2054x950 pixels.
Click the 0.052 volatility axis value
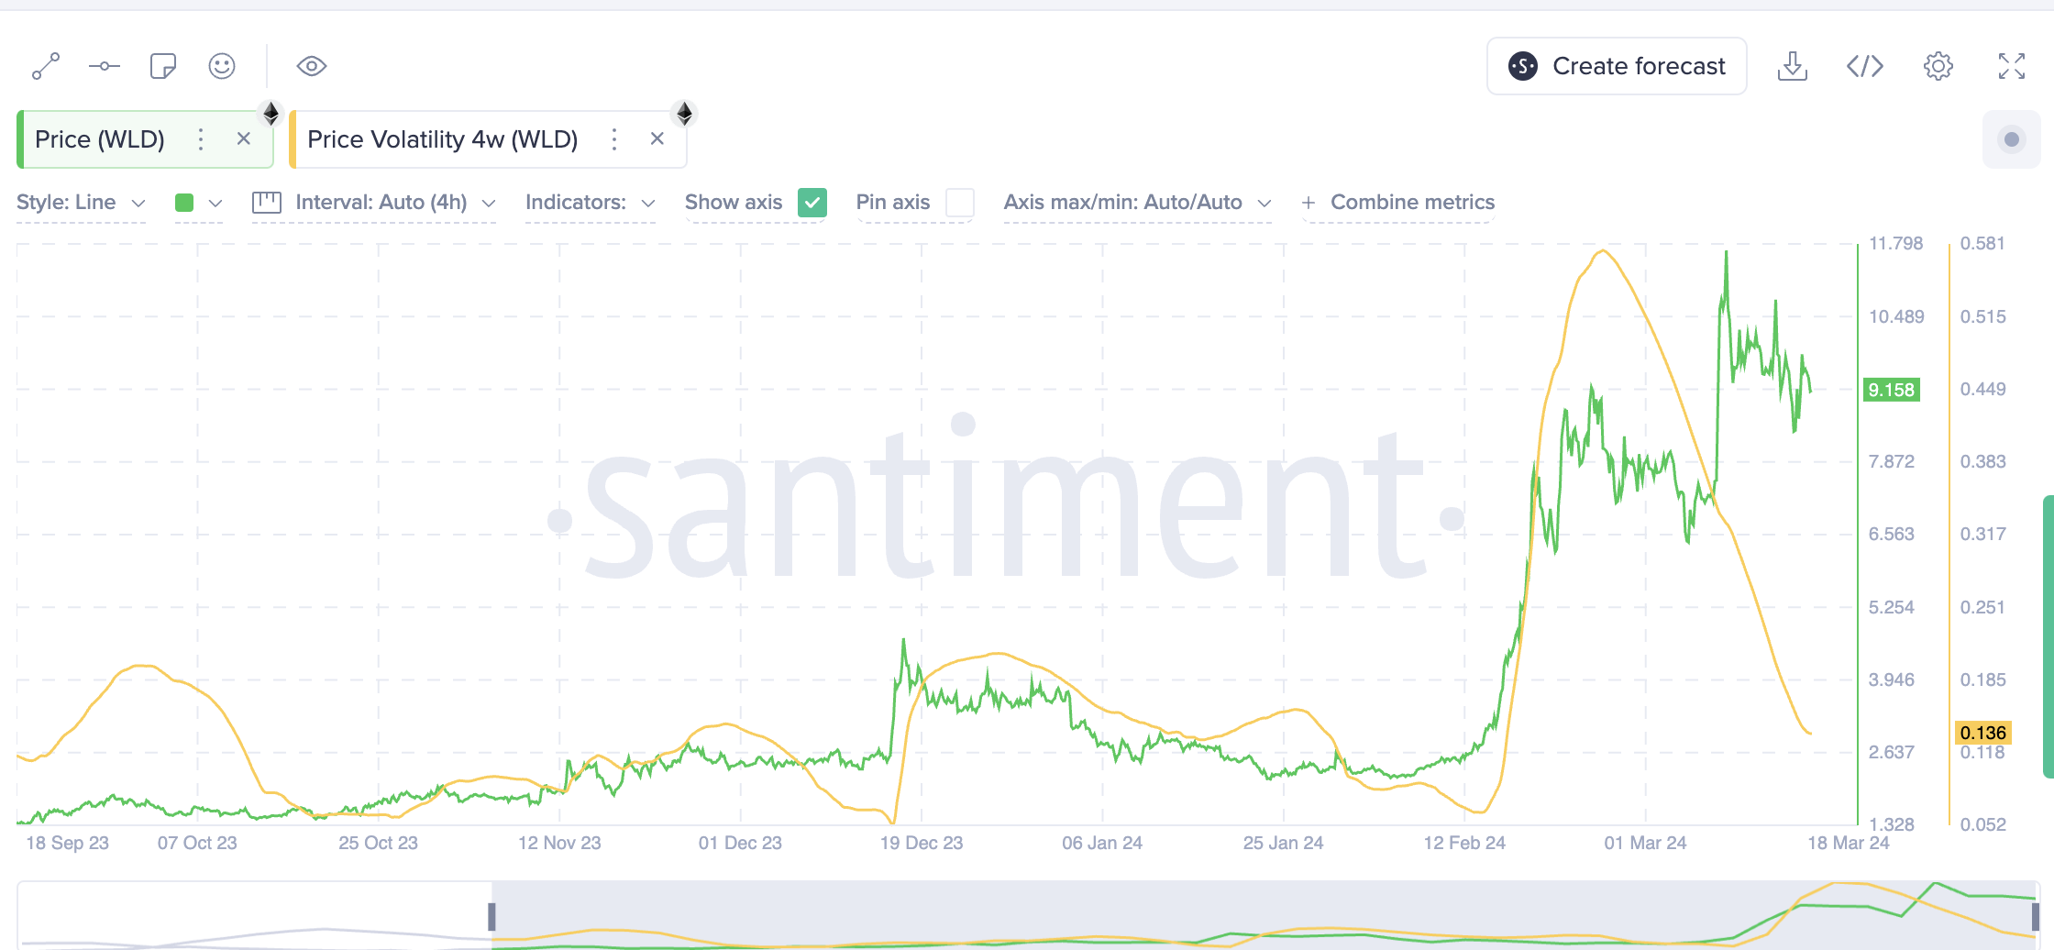[1982, 824]
